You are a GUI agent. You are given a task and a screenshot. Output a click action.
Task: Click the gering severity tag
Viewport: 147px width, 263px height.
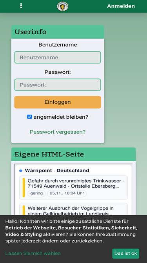(x=36, y=193)
